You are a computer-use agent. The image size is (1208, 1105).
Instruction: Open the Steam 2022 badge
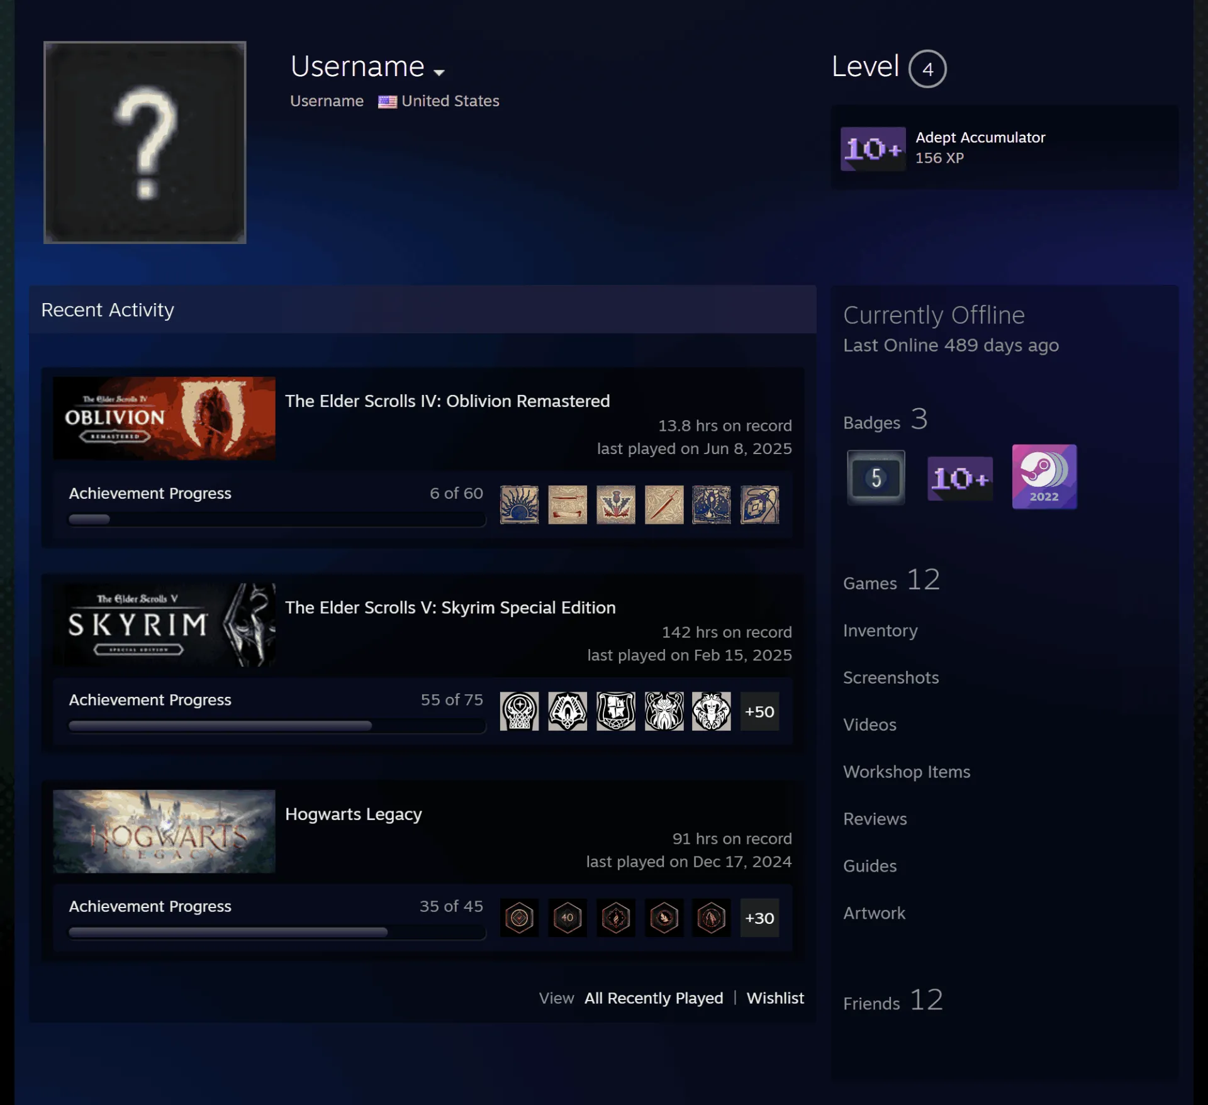[1044, 477]
